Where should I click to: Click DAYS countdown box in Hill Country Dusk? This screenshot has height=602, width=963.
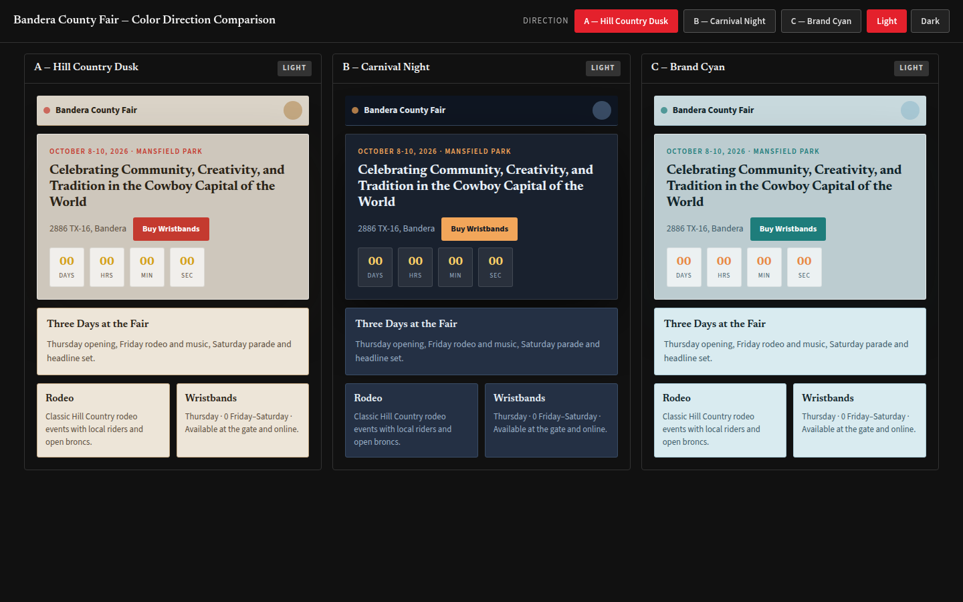tap(67, 268)
